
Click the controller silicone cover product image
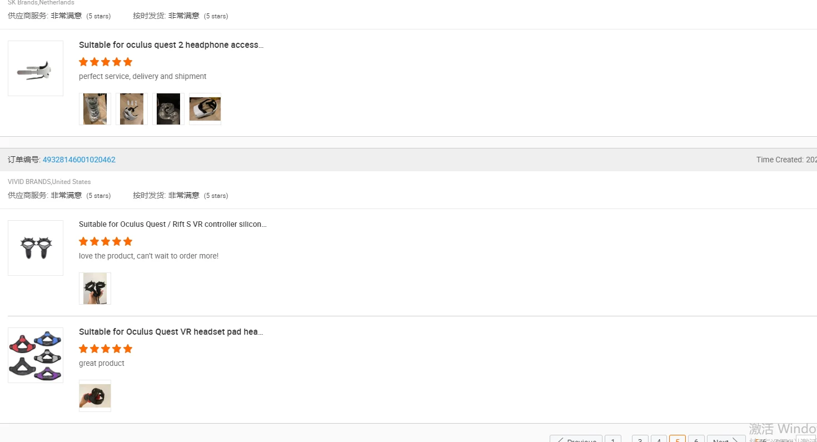click(x=36, y=248)
